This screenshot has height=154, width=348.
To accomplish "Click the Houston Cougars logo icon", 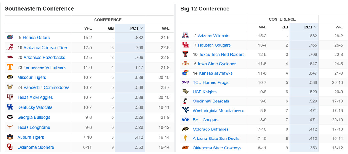I will click(x=185, y=45).
